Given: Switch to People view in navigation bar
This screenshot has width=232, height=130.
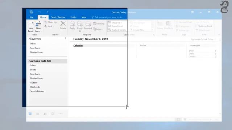Looking at the screenshot, I should [45, 114].
